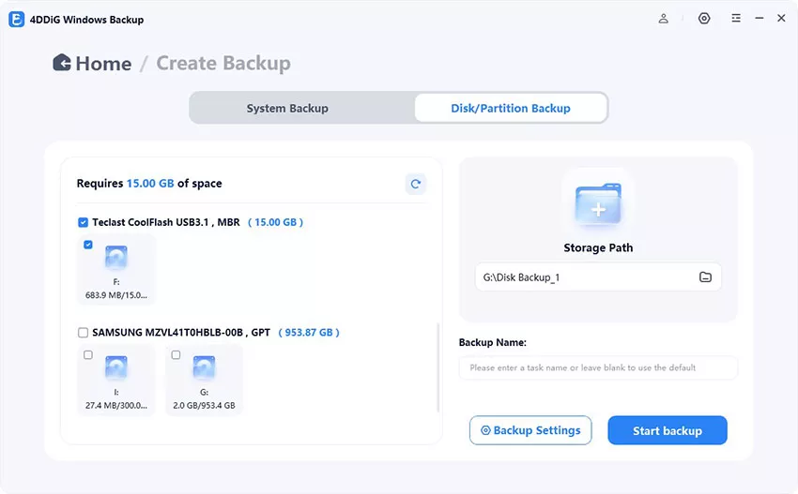Screen dimensions: 798x494
Task: Click the Backup Name input field
Action: [598, 367]
